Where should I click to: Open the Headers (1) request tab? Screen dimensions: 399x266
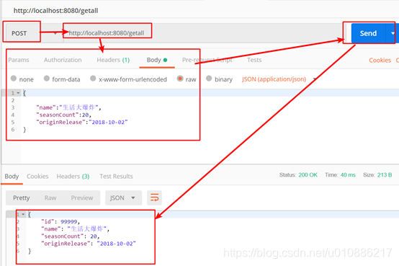(x=113, y=60)
